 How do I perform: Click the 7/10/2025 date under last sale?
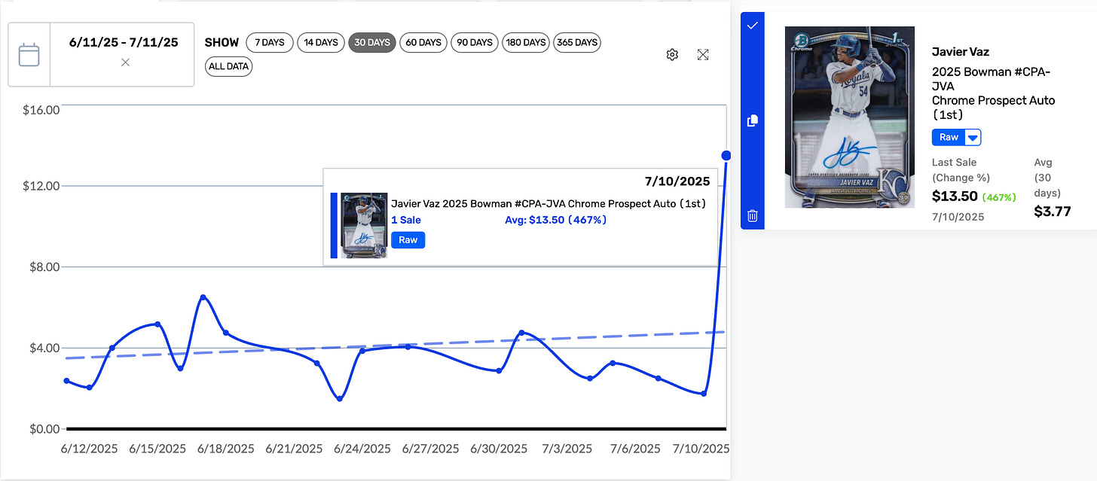pyautogui.click(x=958, y=217)
